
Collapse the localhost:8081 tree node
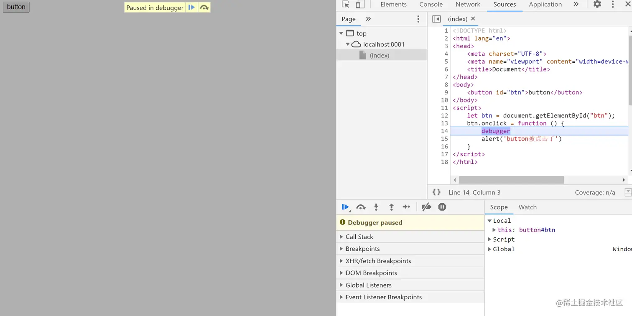pyautogui.click(x=348, y=44)
